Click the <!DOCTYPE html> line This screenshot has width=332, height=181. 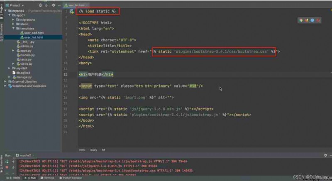pyautogui.click(x=95, y=23)
